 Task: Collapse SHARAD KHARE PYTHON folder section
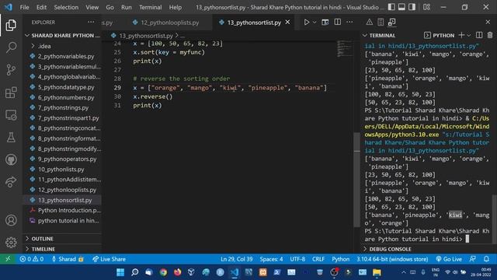coord(62,35)
